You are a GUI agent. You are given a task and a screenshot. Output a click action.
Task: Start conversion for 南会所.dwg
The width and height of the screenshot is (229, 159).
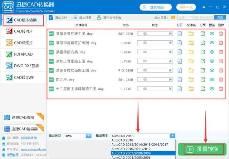pyautogui.click(x=170, y=79)
